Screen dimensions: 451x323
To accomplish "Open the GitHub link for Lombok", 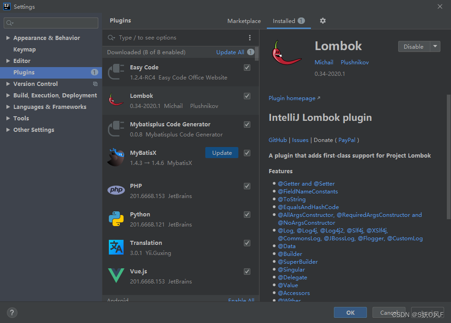I will [x=277, y=140].
